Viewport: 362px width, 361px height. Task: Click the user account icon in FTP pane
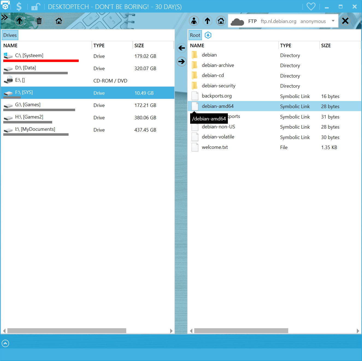194,21
